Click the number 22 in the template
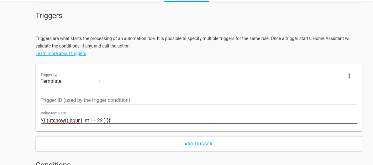 click(100, 120)
